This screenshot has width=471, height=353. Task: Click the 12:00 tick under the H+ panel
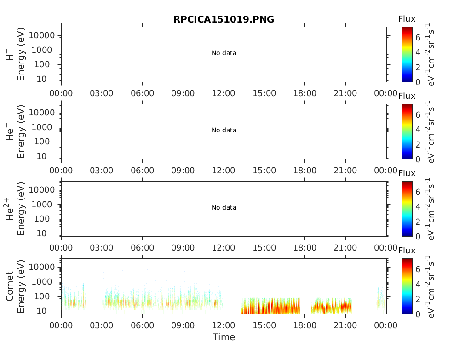click(x=224, y=93)
